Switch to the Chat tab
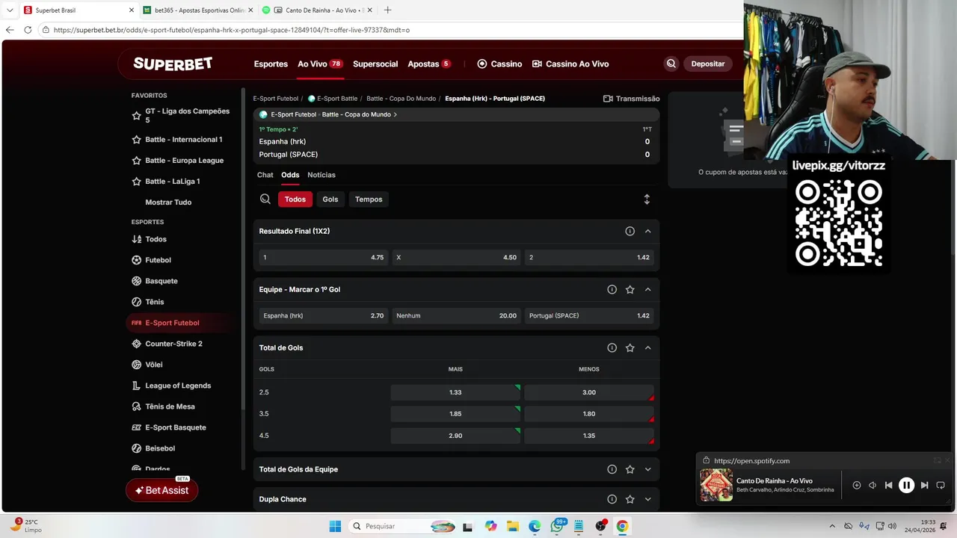 (x=265, y=175)
